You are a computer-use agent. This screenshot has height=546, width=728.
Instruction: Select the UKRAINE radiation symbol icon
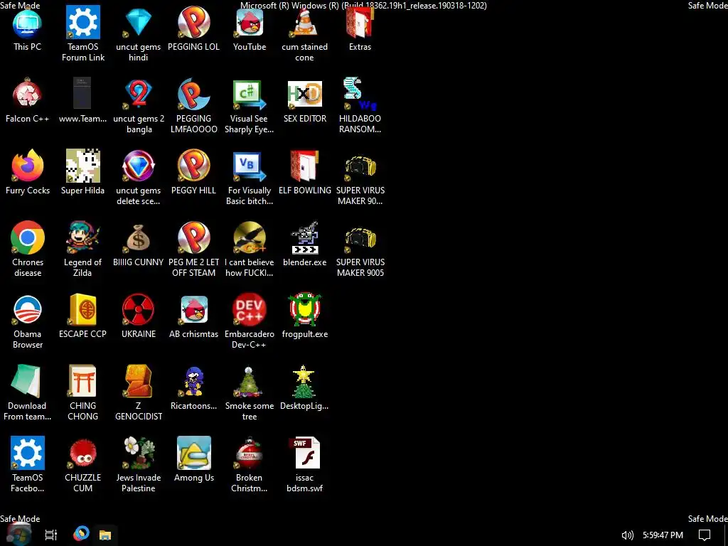tap(139, 310)
